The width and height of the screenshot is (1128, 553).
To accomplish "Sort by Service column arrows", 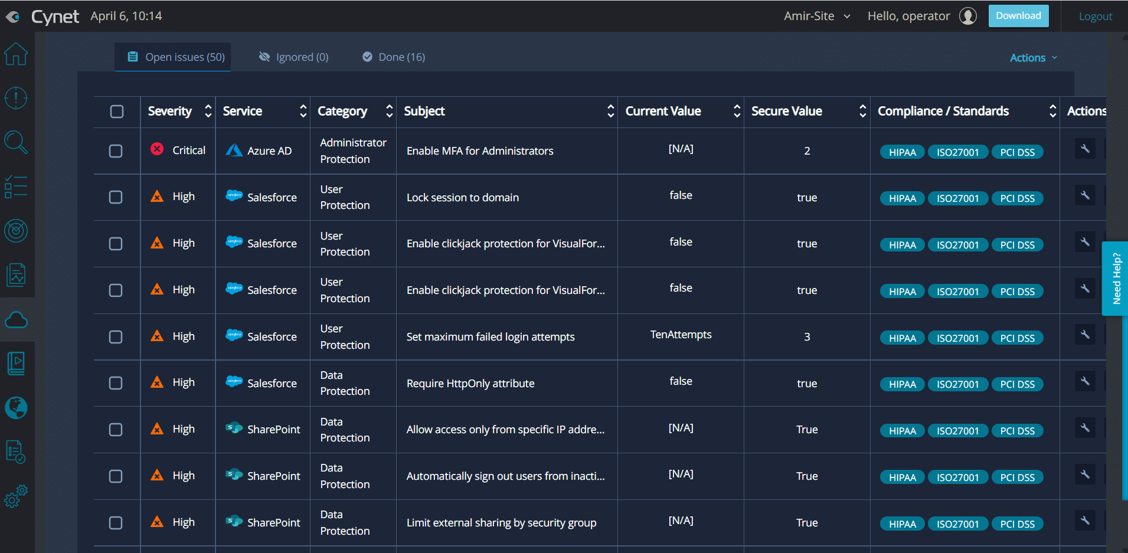I will click(x=303, y=111).
